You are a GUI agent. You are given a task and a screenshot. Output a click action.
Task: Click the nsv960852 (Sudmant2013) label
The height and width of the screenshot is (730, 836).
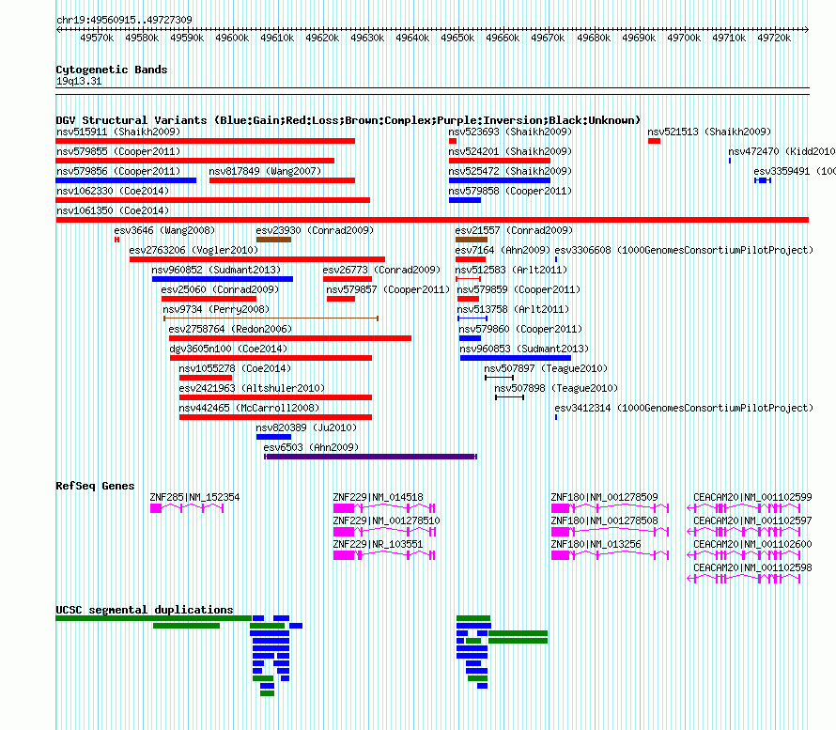pyautogui.click(x=216, y=270)
